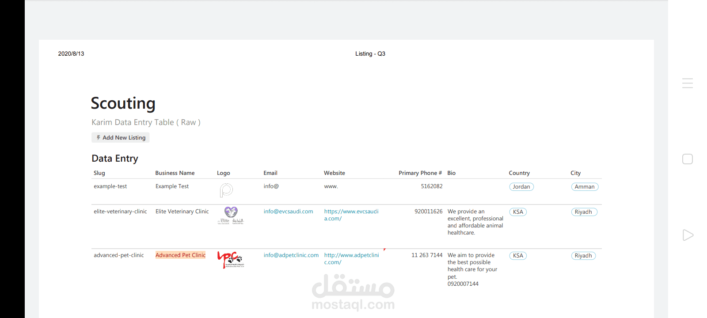This screenshot has height=318, width=707.
Task: Select phone number 5162082
Action: point(432,186)
